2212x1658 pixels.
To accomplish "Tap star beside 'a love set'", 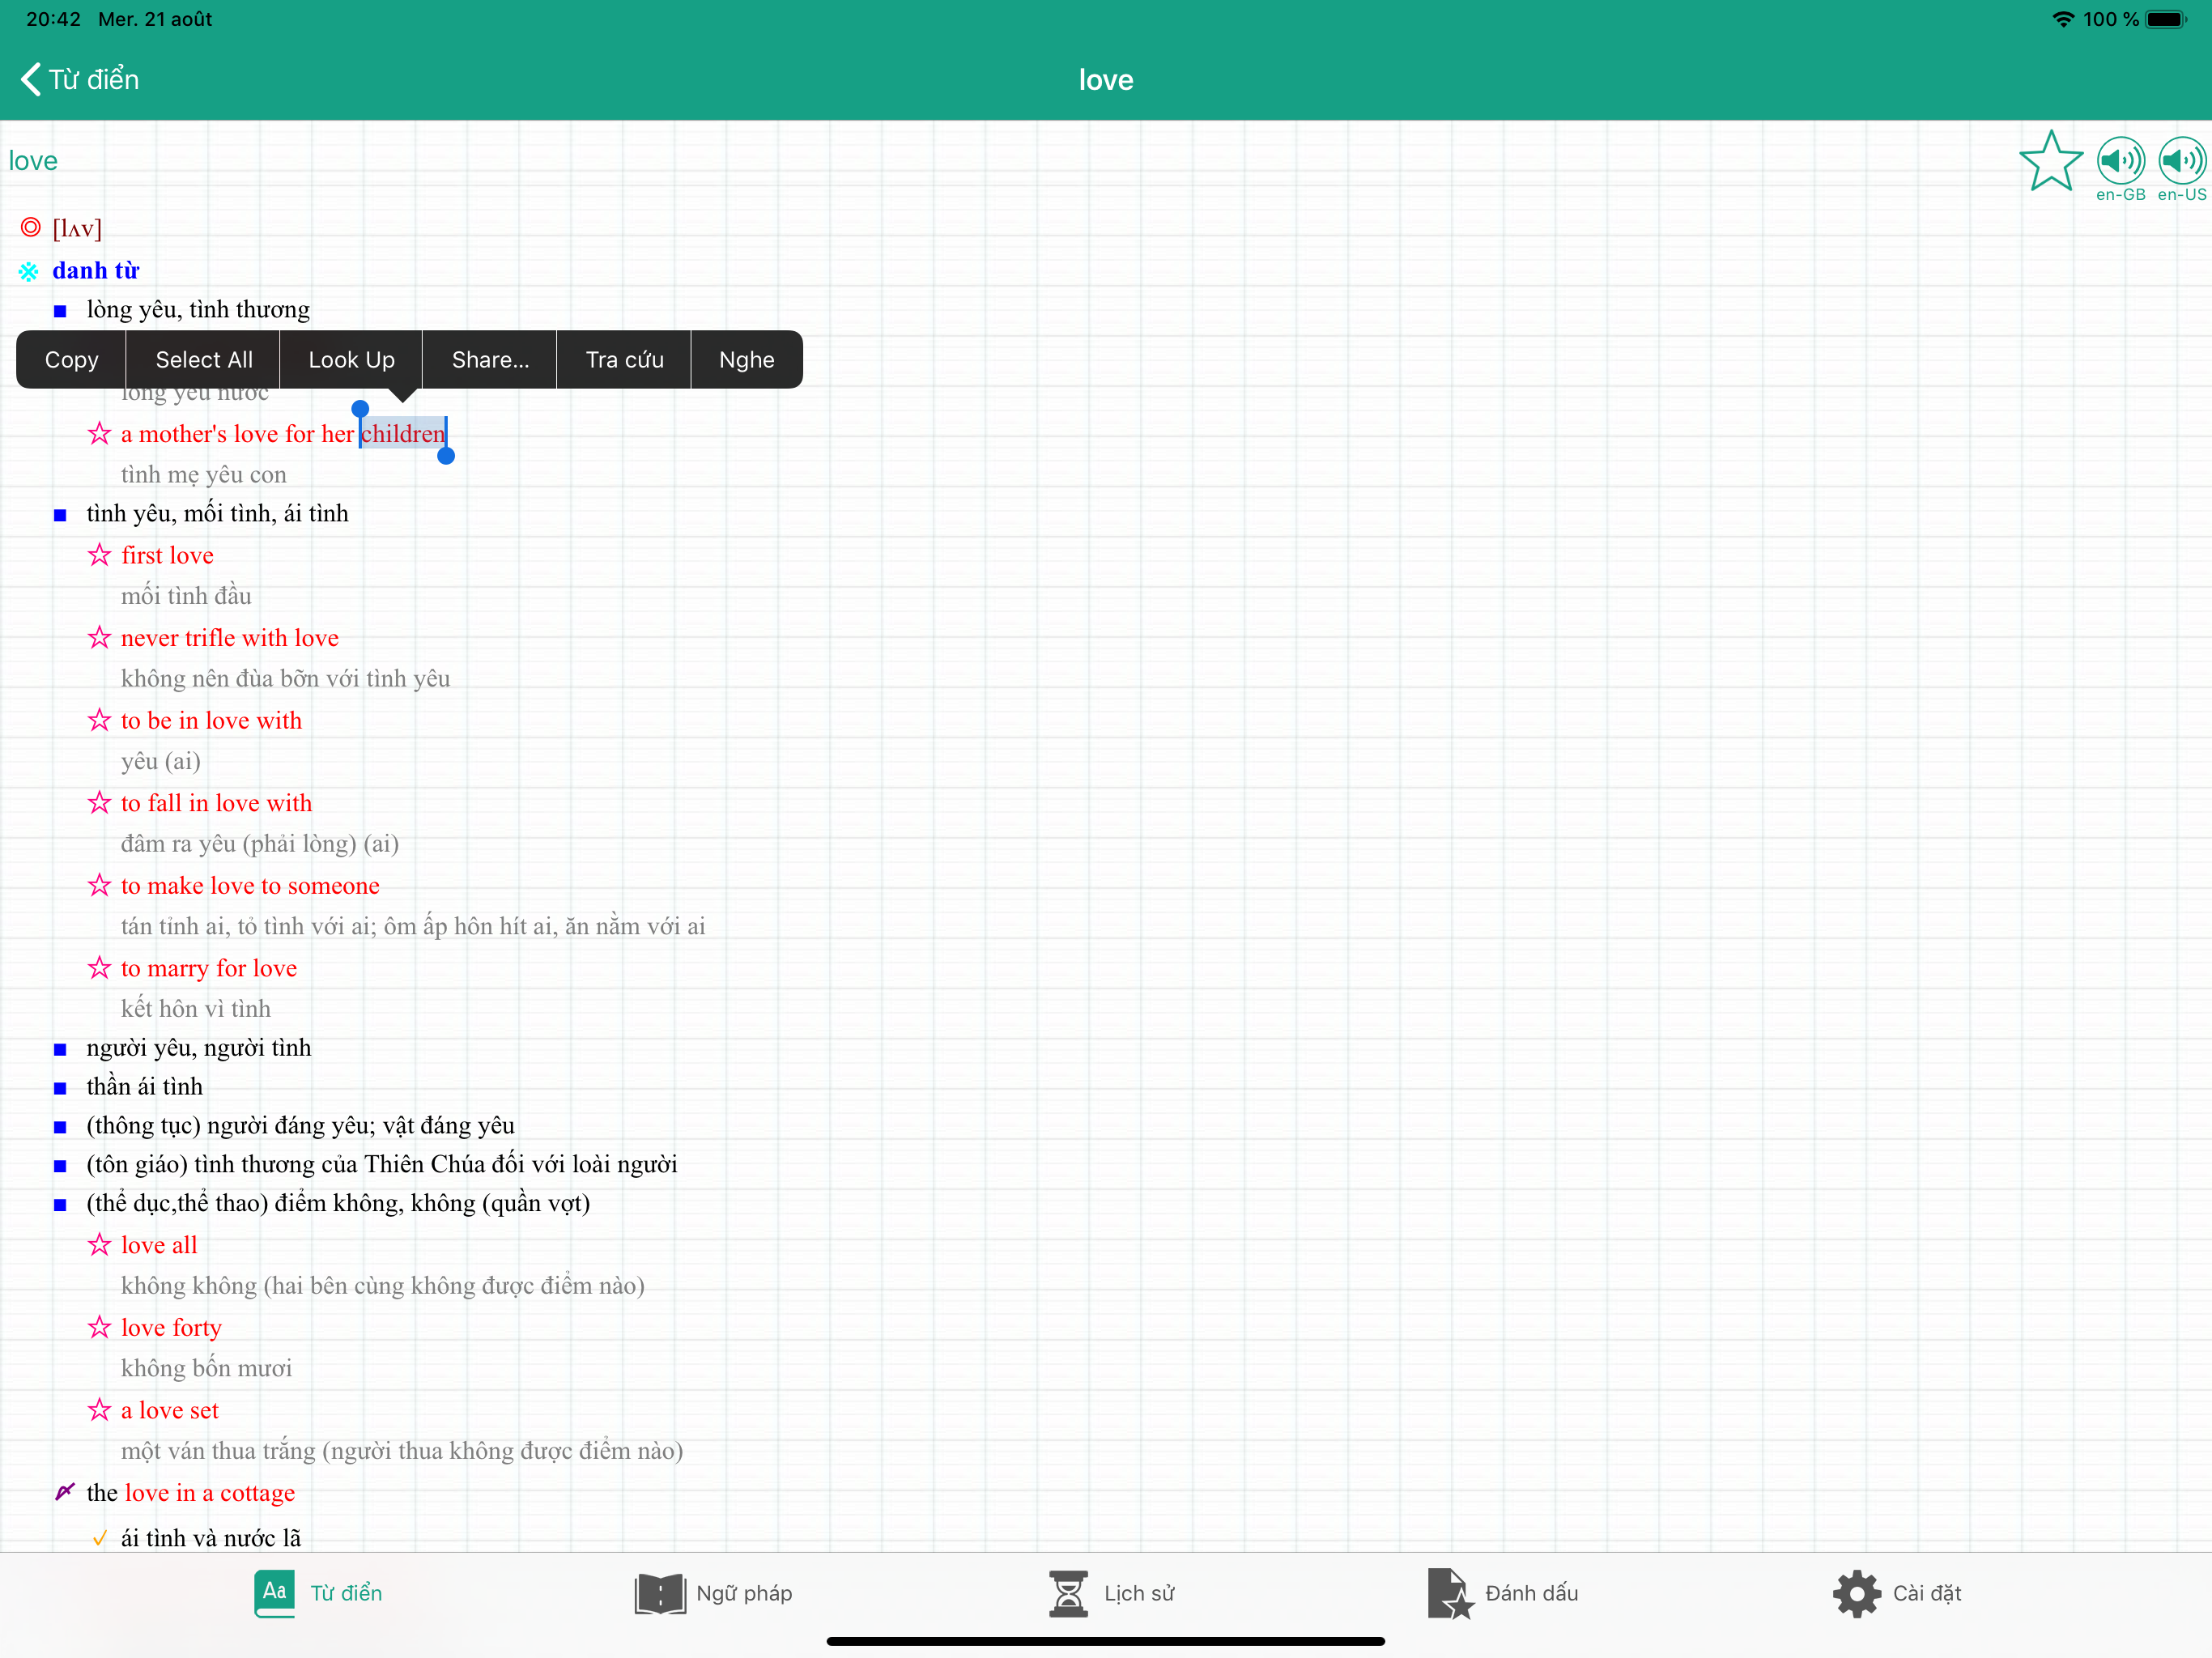I will coord(99,1410).
